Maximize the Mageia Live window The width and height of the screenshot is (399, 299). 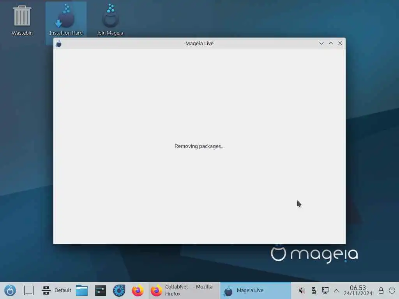point(331,44)
